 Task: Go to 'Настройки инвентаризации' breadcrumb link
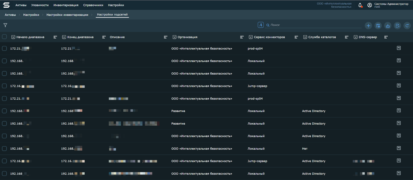[x=67, y=15]
